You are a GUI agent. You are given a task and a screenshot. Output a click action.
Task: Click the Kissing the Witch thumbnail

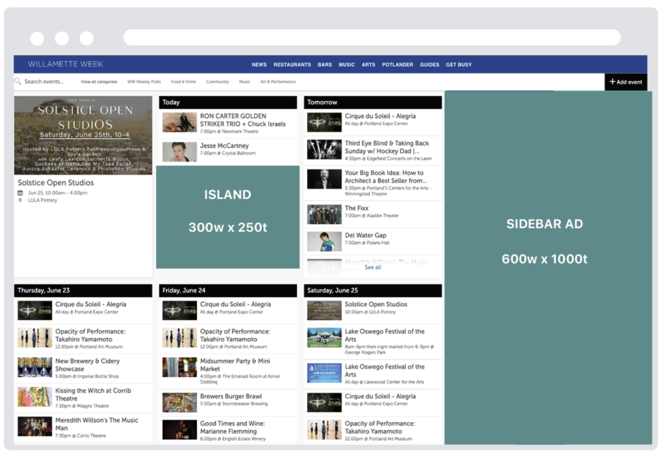35,397
